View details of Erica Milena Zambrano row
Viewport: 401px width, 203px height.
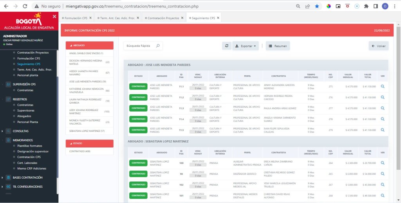tap(383, 163)
